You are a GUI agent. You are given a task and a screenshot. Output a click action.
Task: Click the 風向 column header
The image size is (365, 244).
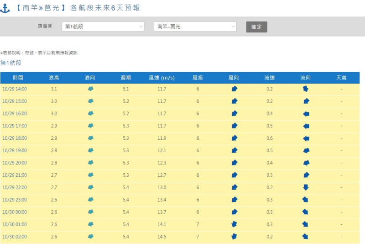(x=234, y=78)
